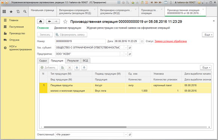Switch to the Сырье tab
The width and height of the screenshot is (218, 140).
tap(43, 61)
